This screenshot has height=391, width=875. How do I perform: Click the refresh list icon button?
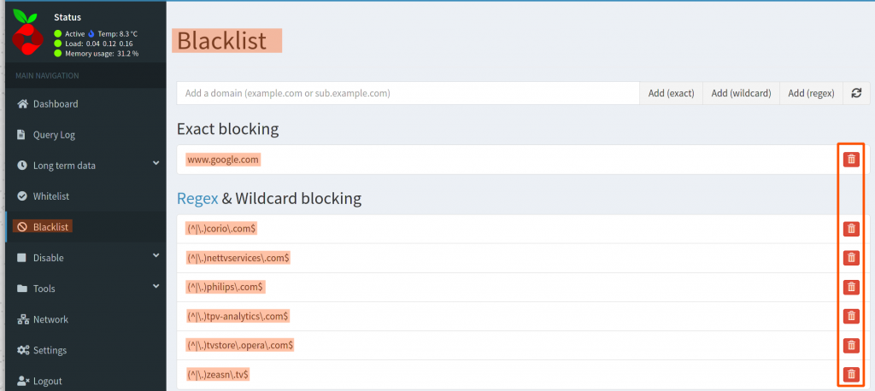[x=856, y=93]
